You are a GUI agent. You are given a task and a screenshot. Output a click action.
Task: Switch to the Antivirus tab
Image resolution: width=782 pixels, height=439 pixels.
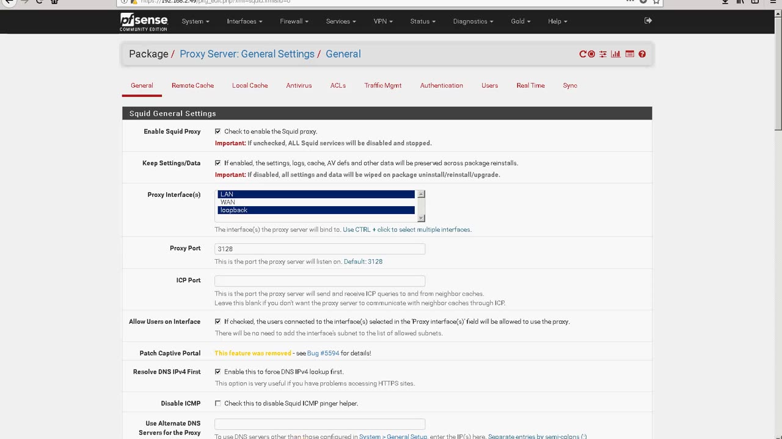pos(299,85)
